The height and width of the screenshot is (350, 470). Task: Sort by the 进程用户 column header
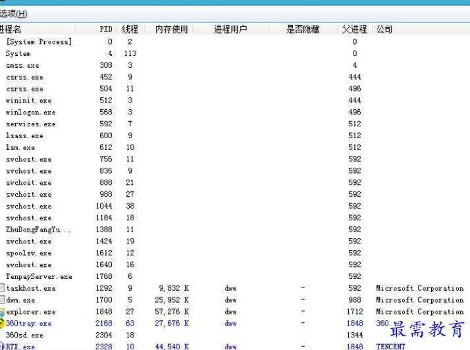click(x=230, y=30)
